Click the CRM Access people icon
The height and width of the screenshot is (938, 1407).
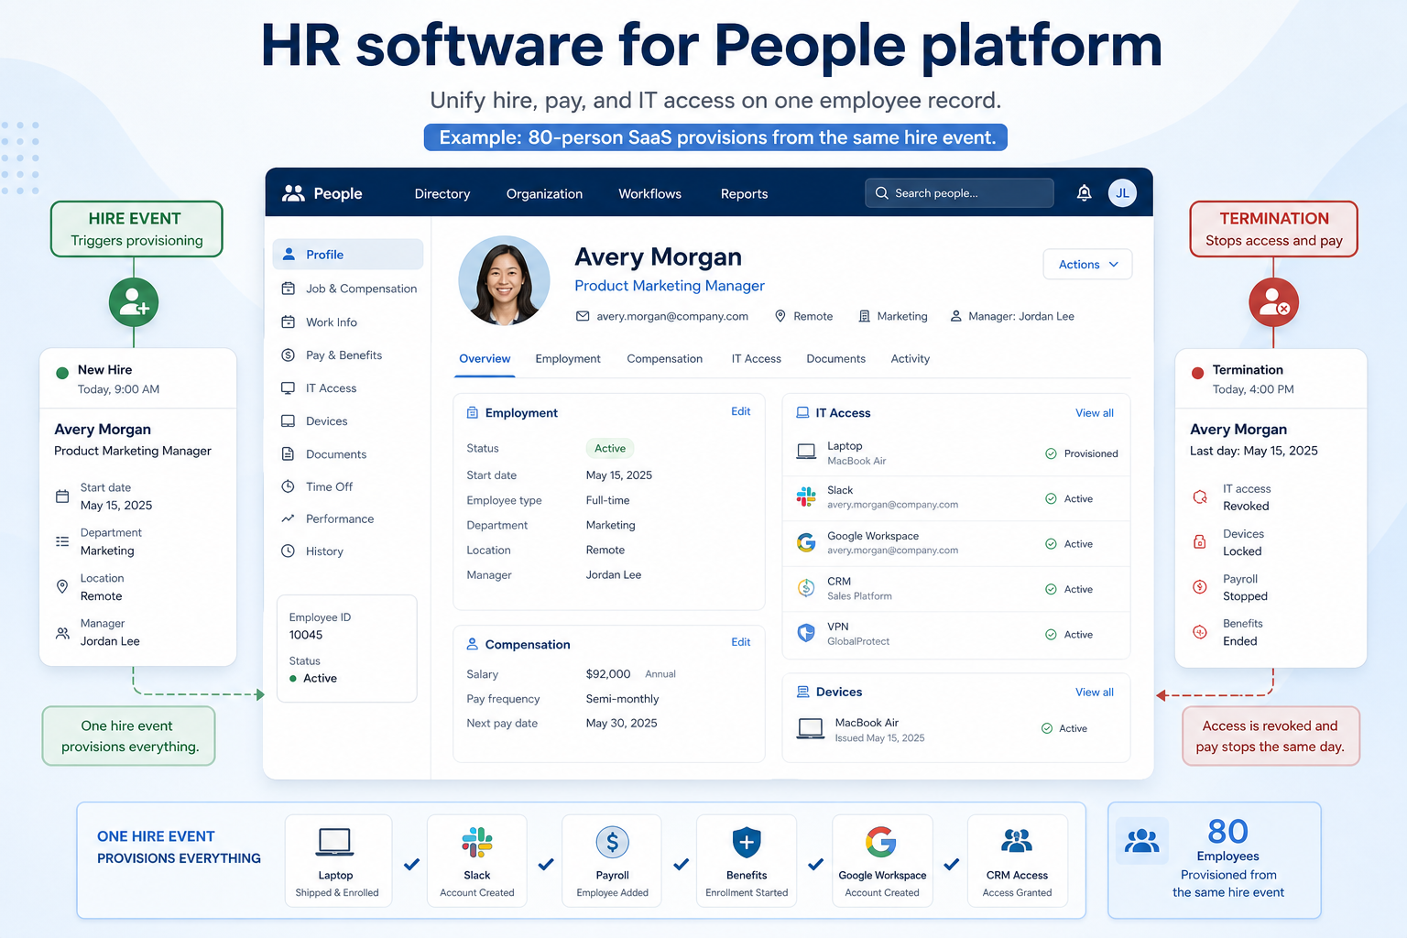[x=1017, y=841]
